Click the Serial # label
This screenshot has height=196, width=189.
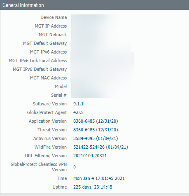(59, 95)
